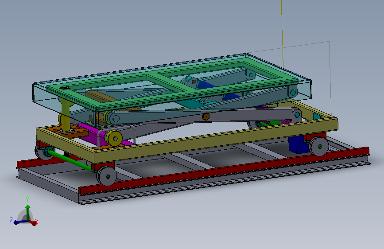
Task: Select the front red rail
Action: coord(223,170)
